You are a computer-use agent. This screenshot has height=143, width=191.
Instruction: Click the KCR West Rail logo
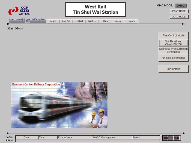pos(19,11)
